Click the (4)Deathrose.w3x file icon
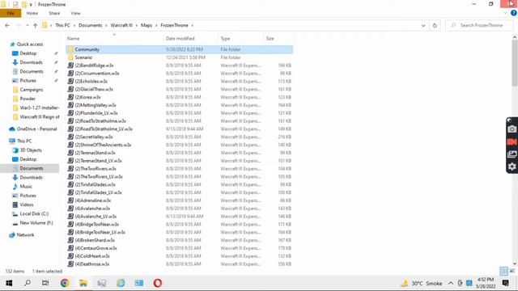 [x=70, y=264]
